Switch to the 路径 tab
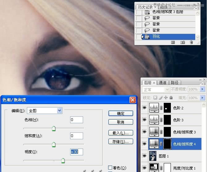 coord(175,82)
